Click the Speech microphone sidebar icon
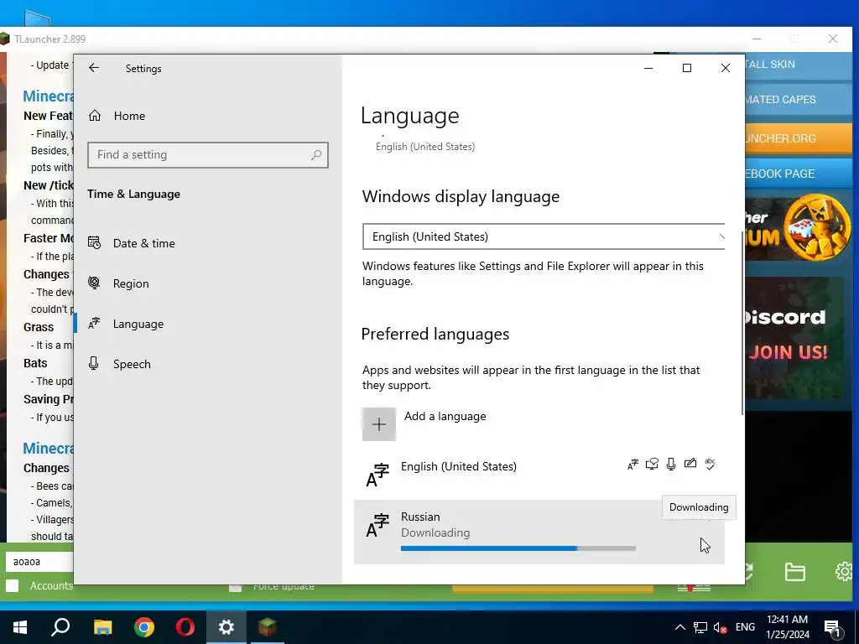The height and width of the screenshot is (644, 859). 94,364
